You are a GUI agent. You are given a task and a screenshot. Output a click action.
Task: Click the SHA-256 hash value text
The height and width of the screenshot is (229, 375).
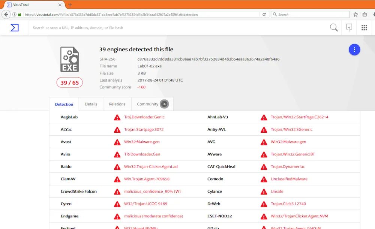[208, 59]
